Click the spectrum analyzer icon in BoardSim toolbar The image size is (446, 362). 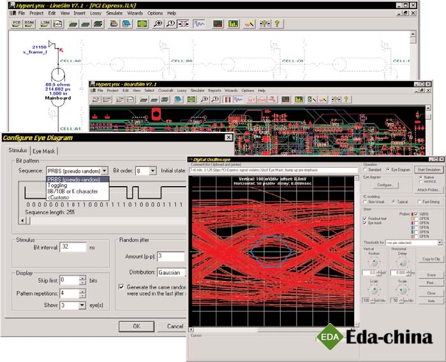[285, 99]
